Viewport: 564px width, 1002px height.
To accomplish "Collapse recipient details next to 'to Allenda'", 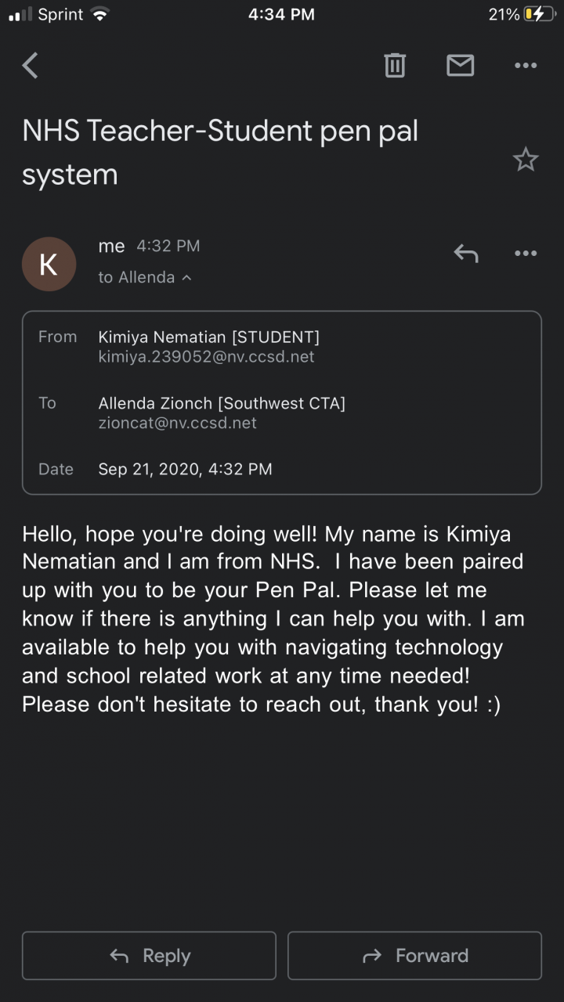I will pyautogui.click(x=186, y=278).
